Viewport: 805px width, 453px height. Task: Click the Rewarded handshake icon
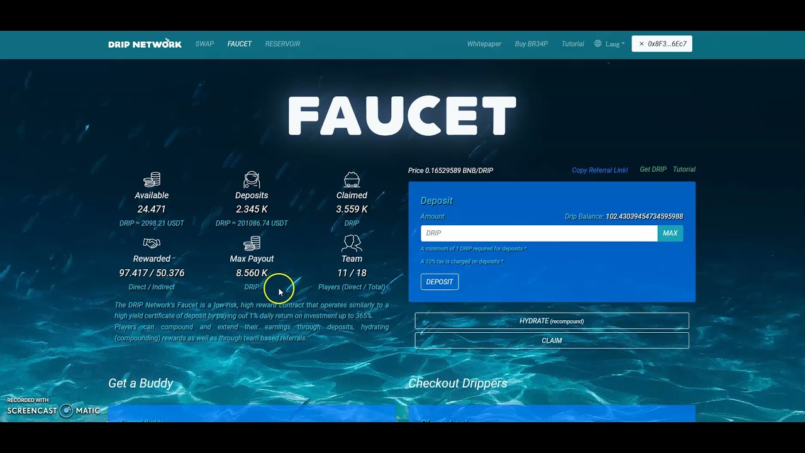pyautogui.click(x=152, y=243)
